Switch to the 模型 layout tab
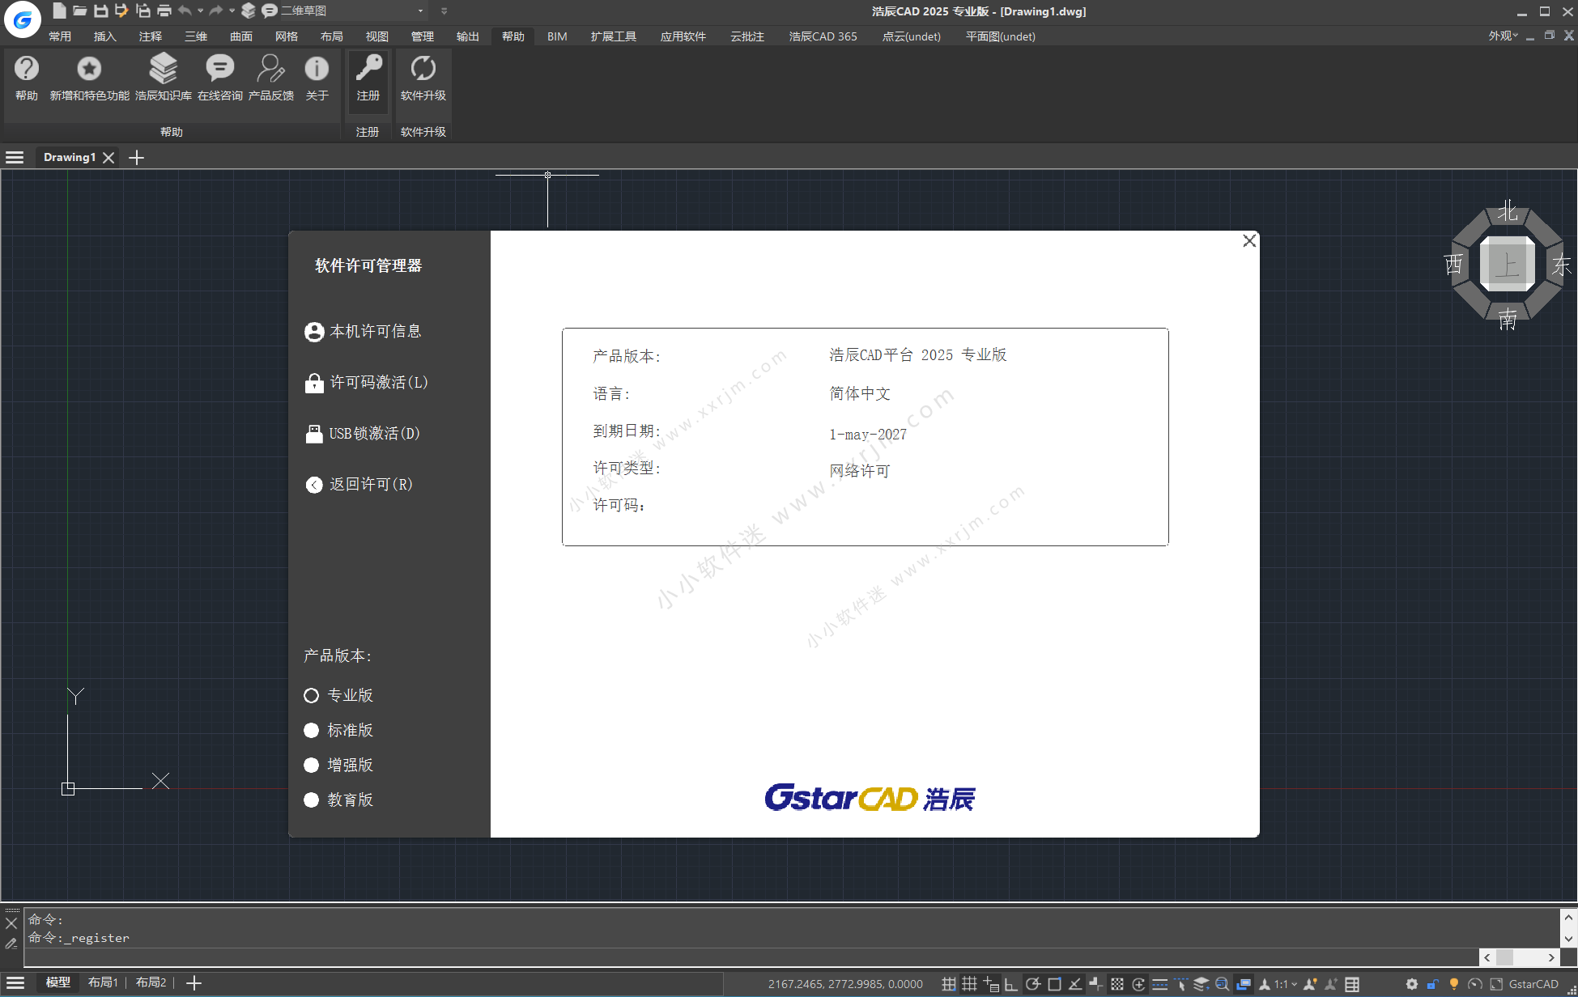 (x=58, y=983)
